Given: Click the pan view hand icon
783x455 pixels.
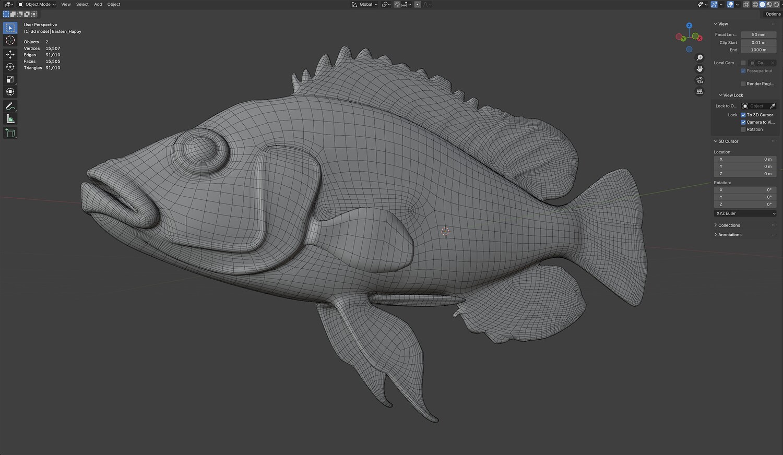Looking at the screenshot, I should tap(699, 69).
